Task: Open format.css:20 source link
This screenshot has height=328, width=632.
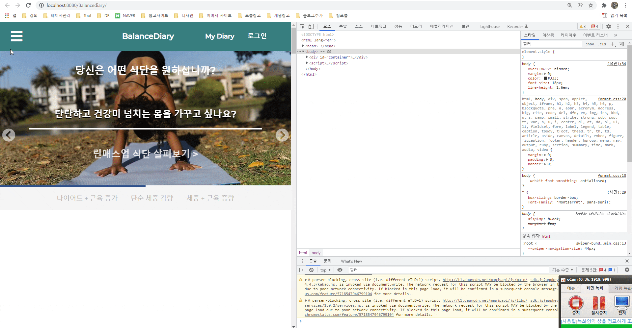Action: pyautogui.click(x=612, y=99)
